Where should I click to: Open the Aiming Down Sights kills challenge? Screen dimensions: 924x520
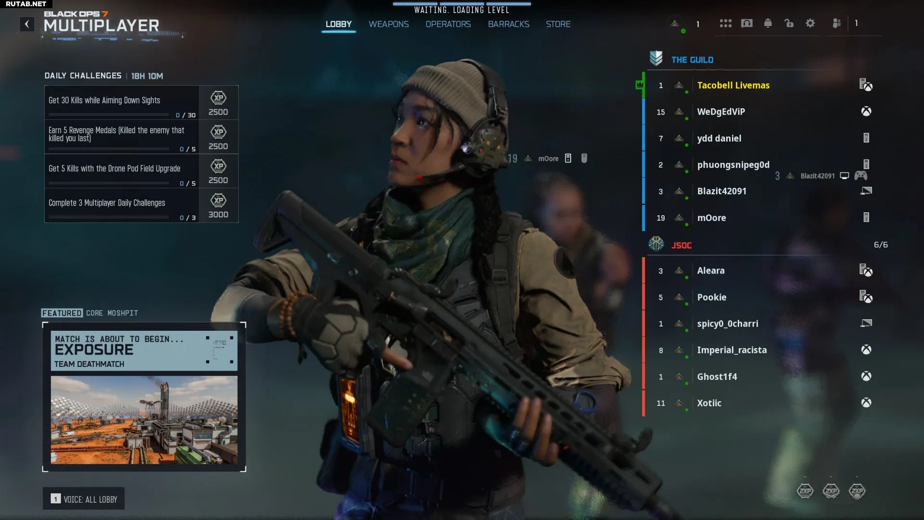[122, 103]
